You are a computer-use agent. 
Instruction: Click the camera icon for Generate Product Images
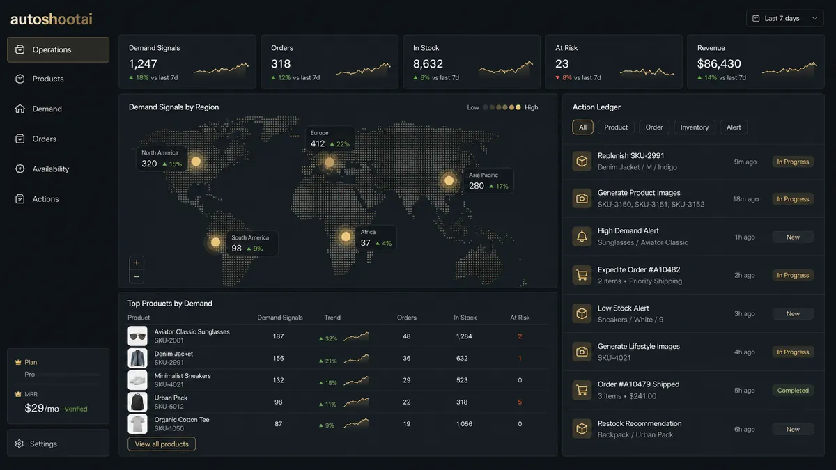point(582,198)
